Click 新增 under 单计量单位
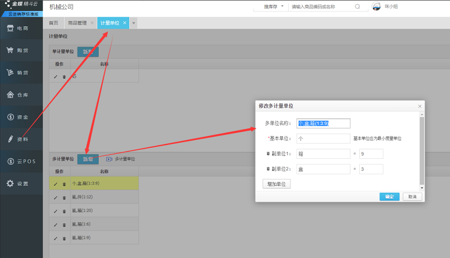450x258 pixels. (x=88, y=52)
